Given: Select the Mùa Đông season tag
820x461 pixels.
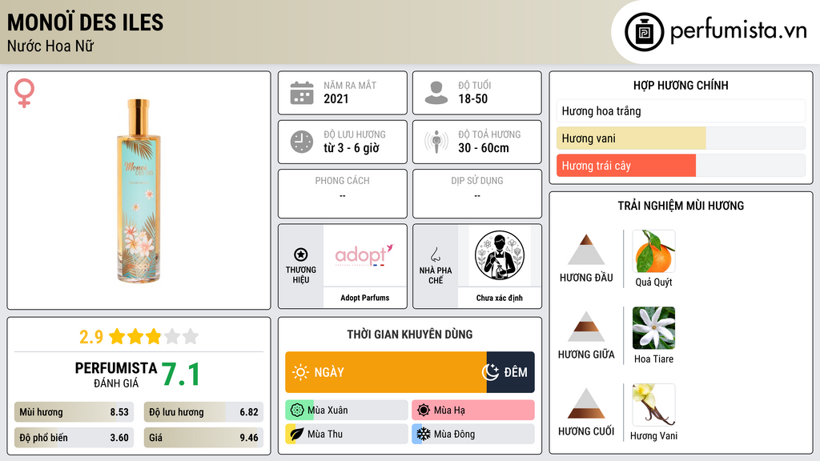Looking at the screenshot, I should tap(473, 434).
